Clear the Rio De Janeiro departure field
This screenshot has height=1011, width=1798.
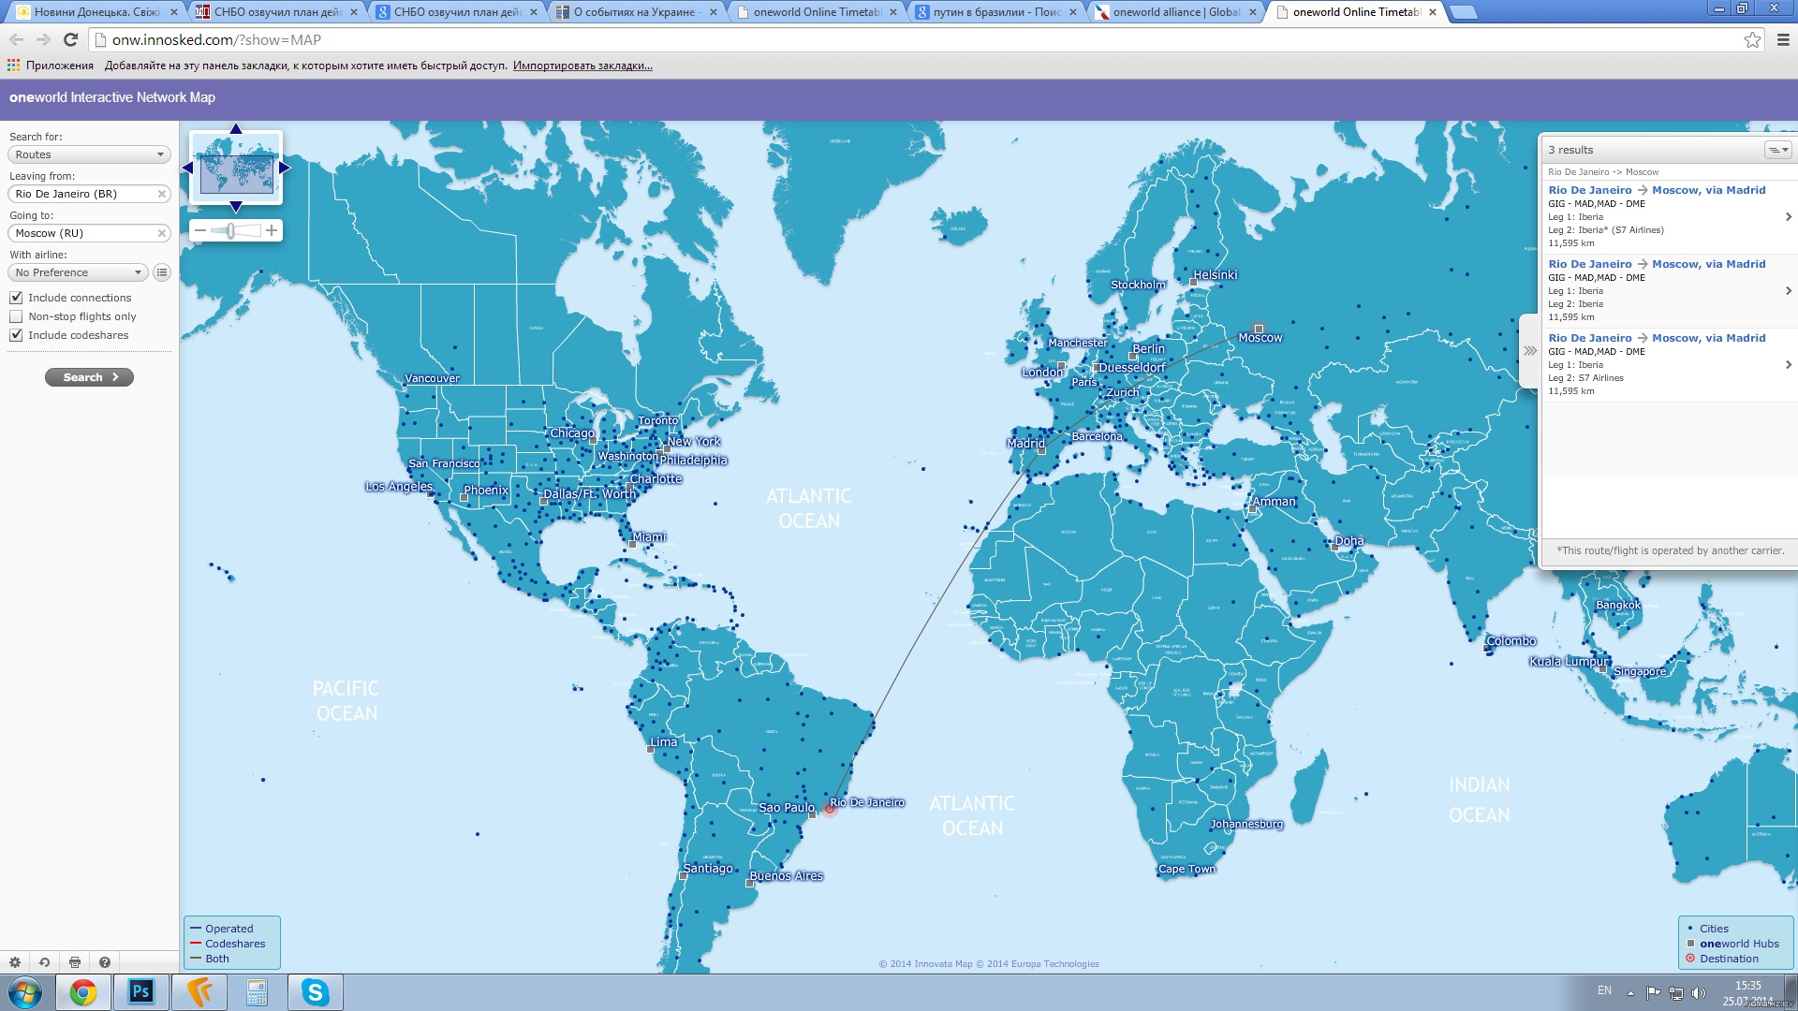point(161,194)
